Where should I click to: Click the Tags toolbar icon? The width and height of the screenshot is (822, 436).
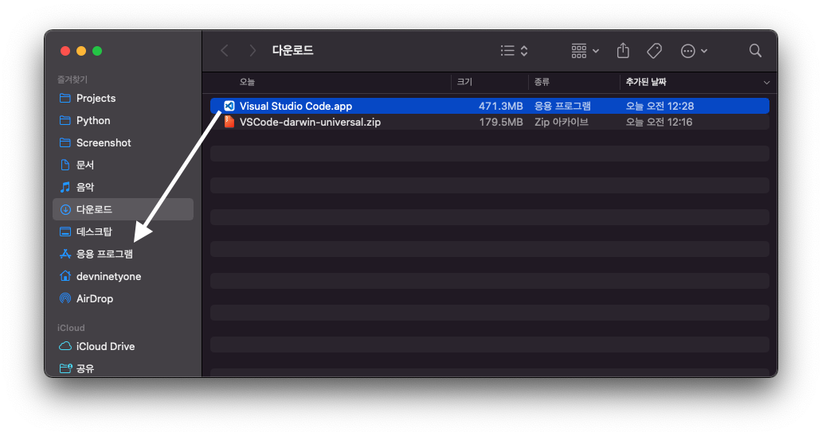point(654,51)
